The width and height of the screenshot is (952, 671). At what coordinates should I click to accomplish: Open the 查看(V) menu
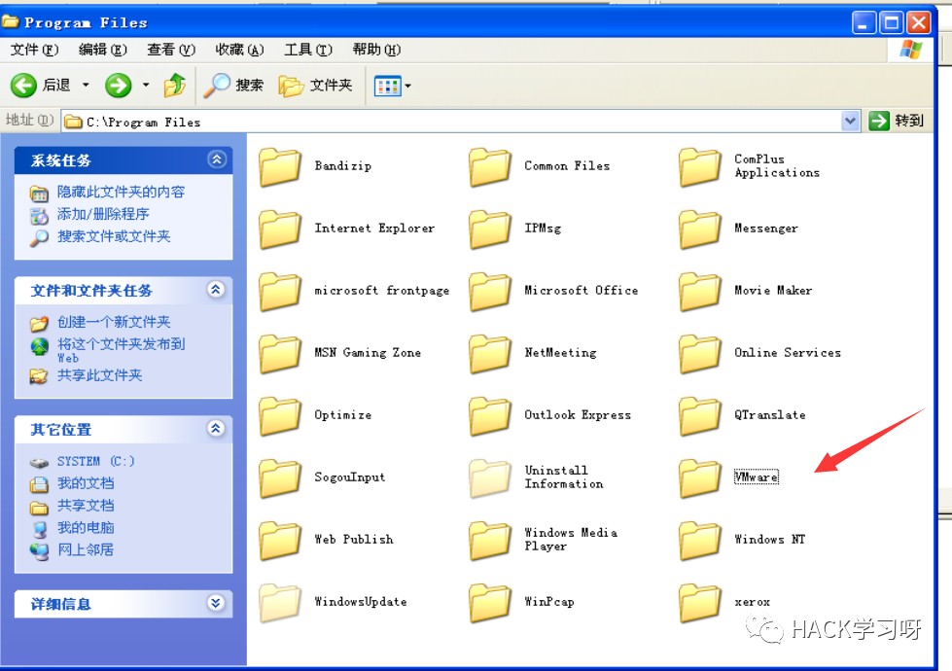click(171, 50)
